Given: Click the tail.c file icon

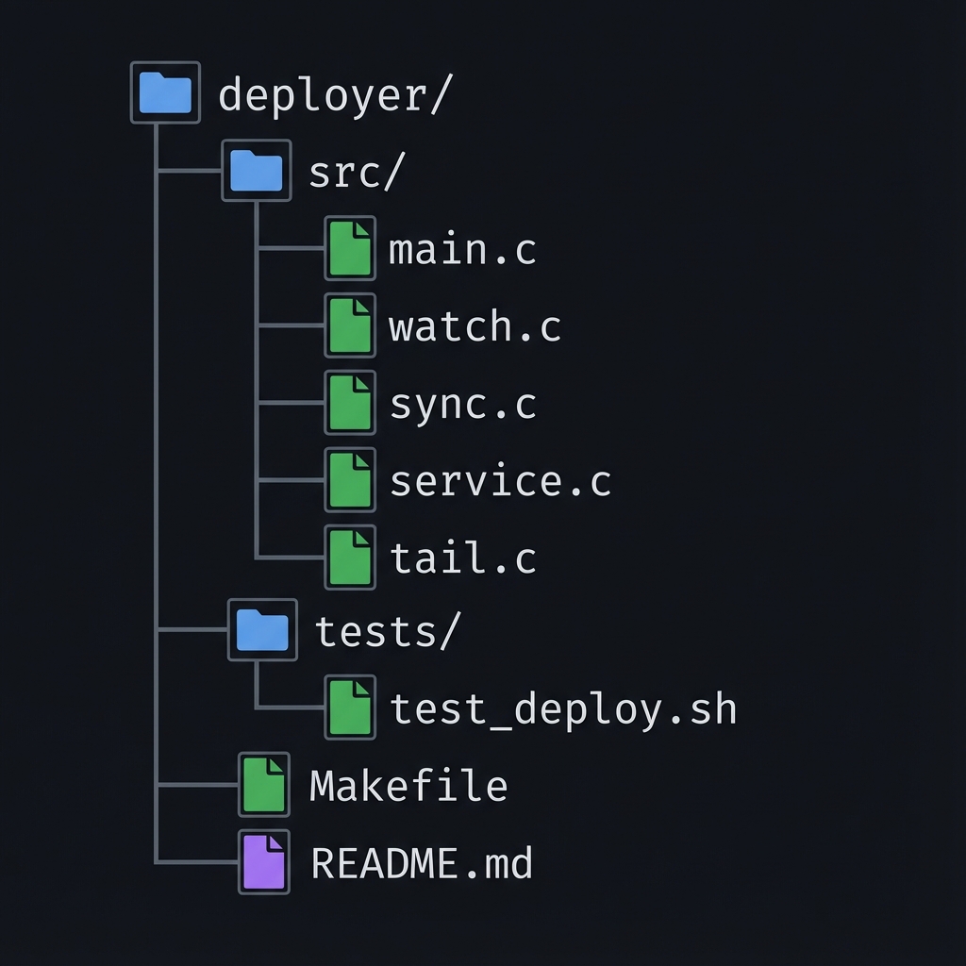Looking at the screenshot, I should coord(351,558).
